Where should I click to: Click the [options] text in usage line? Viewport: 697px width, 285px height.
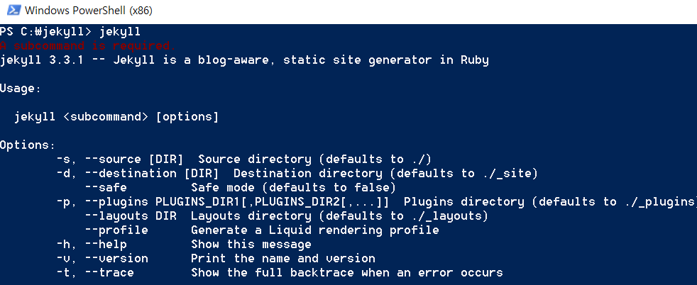click(187, 117)
